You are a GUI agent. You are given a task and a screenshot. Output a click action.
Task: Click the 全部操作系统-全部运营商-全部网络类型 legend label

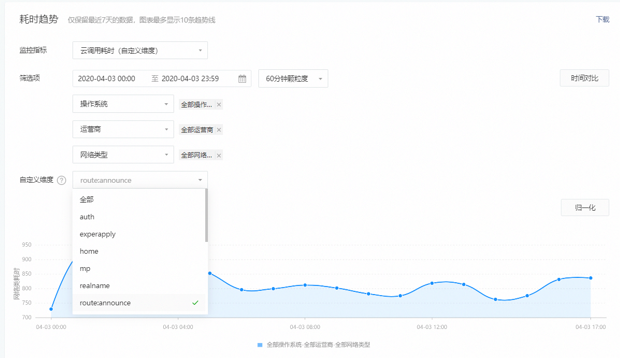[x=318, y=345]
